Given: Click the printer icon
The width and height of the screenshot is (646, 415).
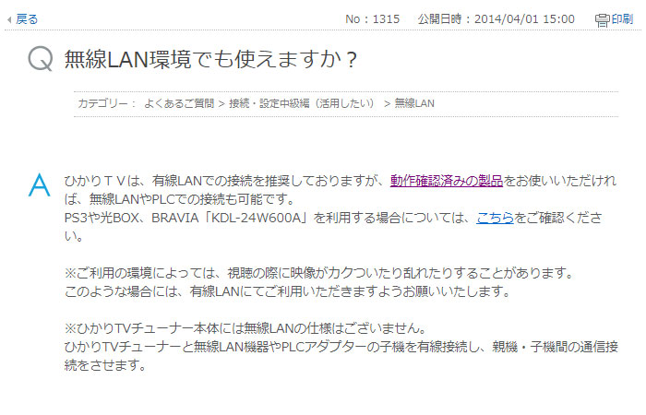Looking at the screenshot, I should (x=603, y=19).
